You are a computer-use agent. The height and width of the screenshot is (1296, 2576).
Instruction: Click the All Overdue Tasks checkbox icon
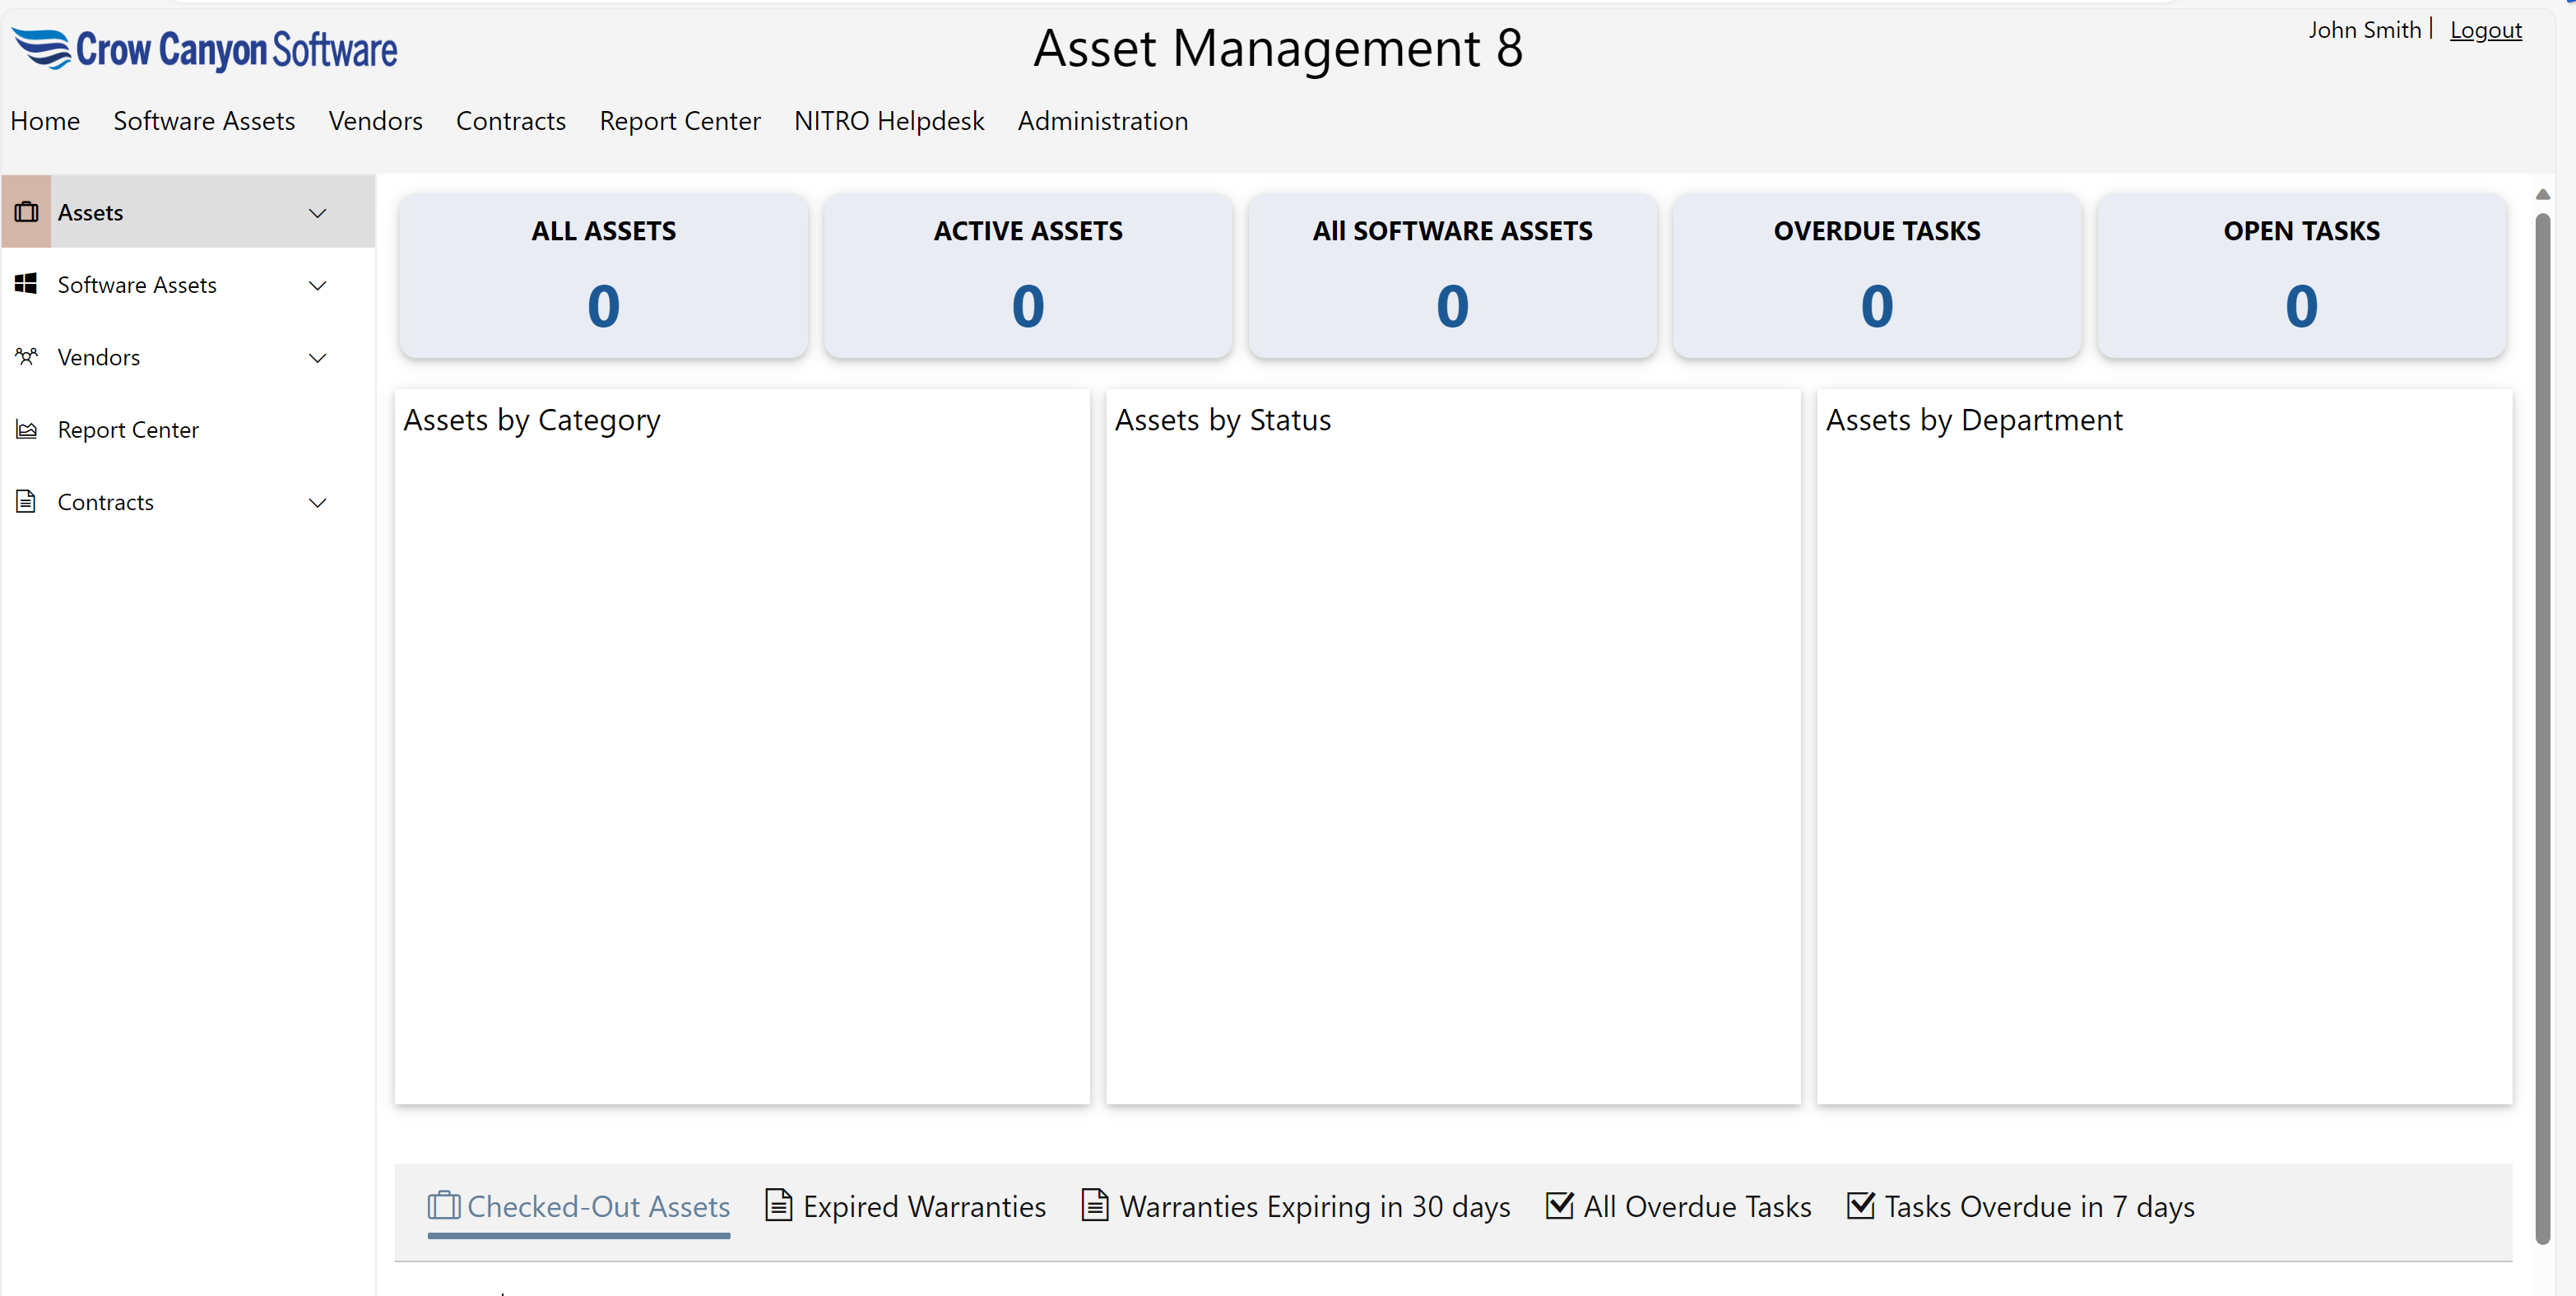(x=1560, y=1205)
